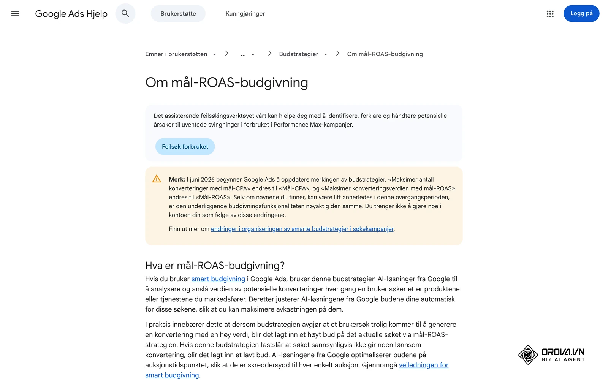Follow the smart budgivning link
Viewport: 608px width, 380px height.
pyautogui.click(x=218, y=279)
